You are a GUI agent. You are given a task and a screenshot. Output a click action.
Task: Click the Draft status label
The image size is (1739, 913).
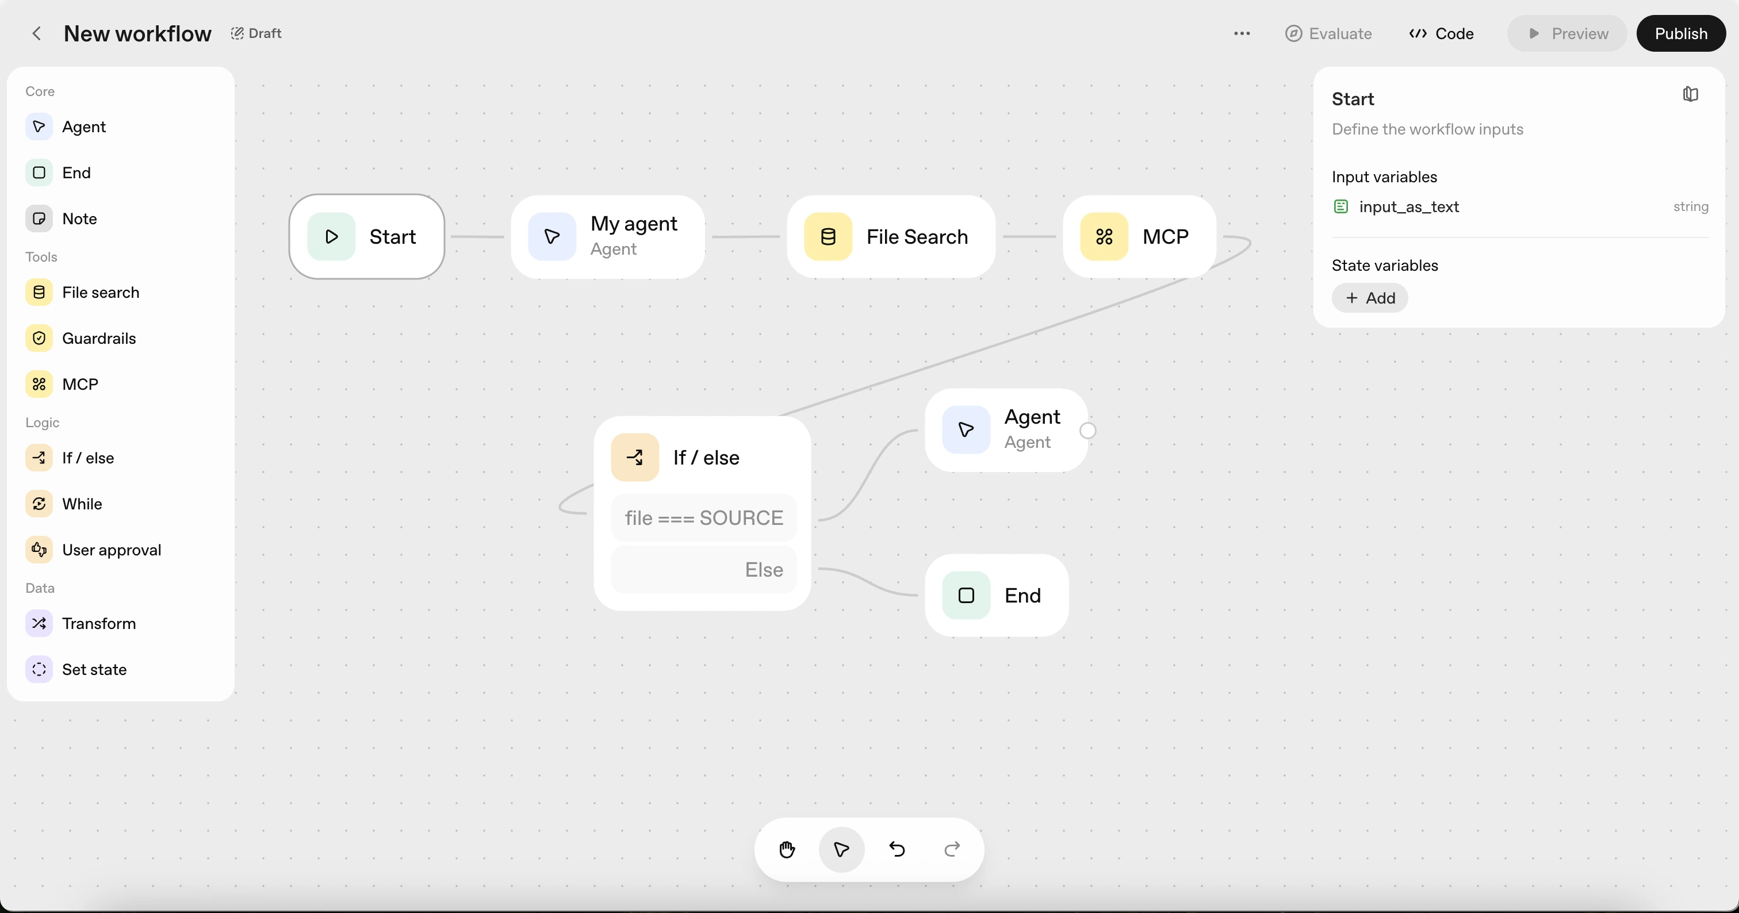[256, 33]
